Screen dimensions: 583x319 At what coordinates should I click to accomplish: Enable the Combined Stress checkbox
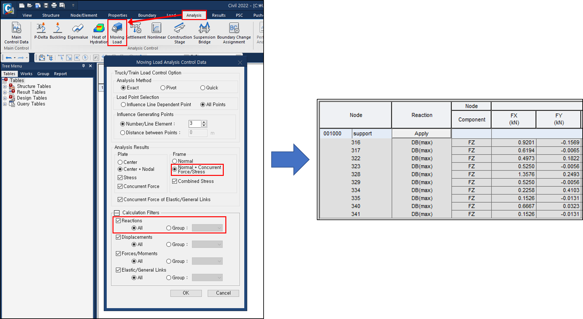click(175, 181)
